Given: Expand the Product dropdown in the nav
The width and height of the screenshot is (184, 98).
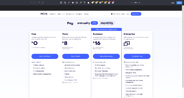Looking at the screenshot, I should tap(53, 14).
